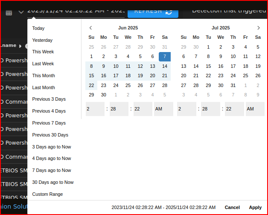Advance to next month using right arrow
The image size is (268, 215).
click(x=258, y=28)
